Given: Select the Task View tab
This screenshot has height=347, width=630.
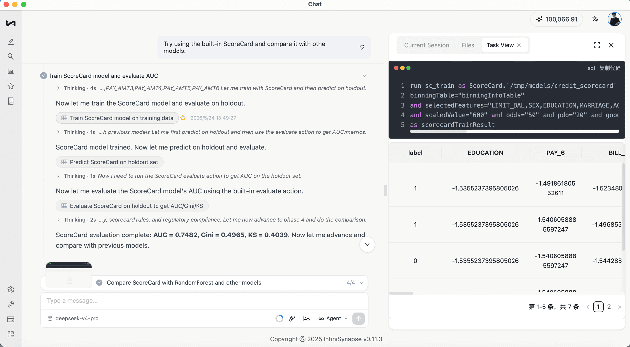Looking at the screenshot, I should (x=500, y=45).
